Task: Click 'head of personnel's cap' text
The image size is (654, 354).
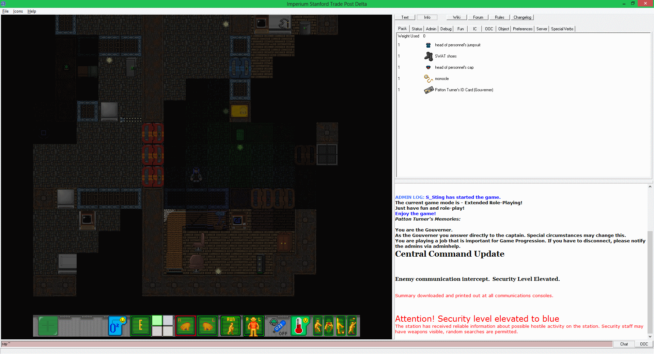Action: (454, 67)
